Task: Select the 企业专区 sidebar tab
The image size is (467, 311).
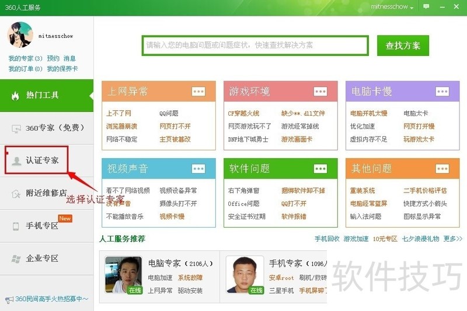Action: [47, 258]
